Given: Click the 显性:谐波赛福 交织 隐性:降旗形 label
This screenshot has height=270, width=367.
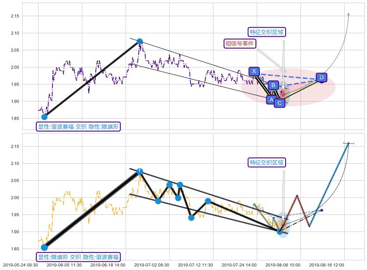Looking at the screenshot, I should 78,126.
